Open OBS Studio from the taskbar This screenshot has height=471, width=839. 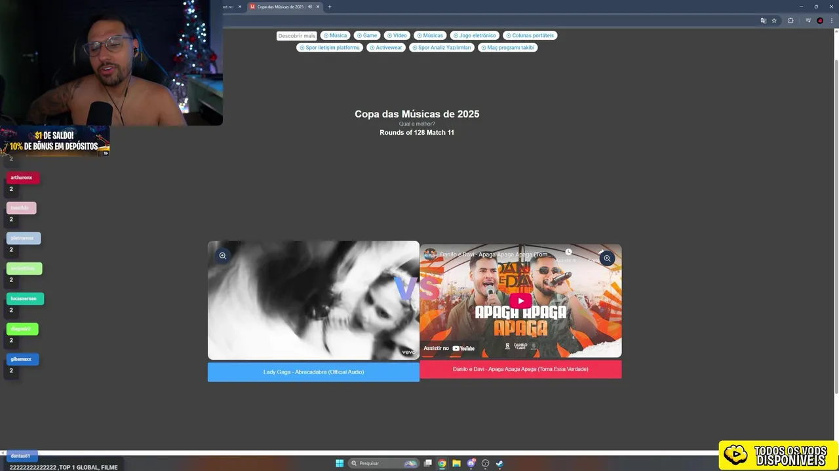click(x=485, y=463)
